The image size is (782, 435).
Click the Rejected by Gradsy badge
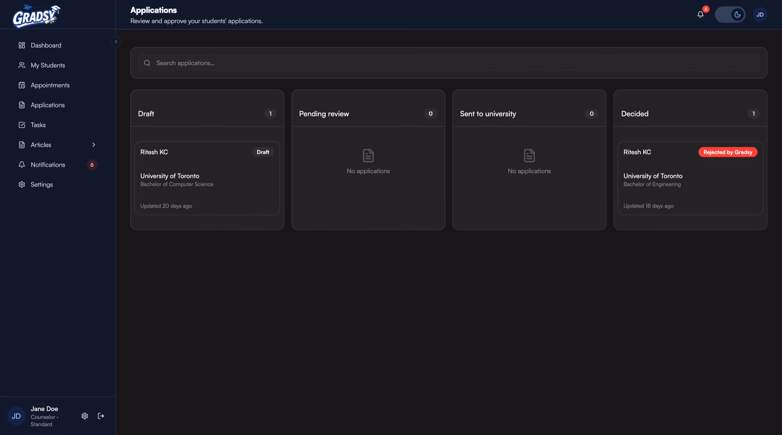point(728,152)
